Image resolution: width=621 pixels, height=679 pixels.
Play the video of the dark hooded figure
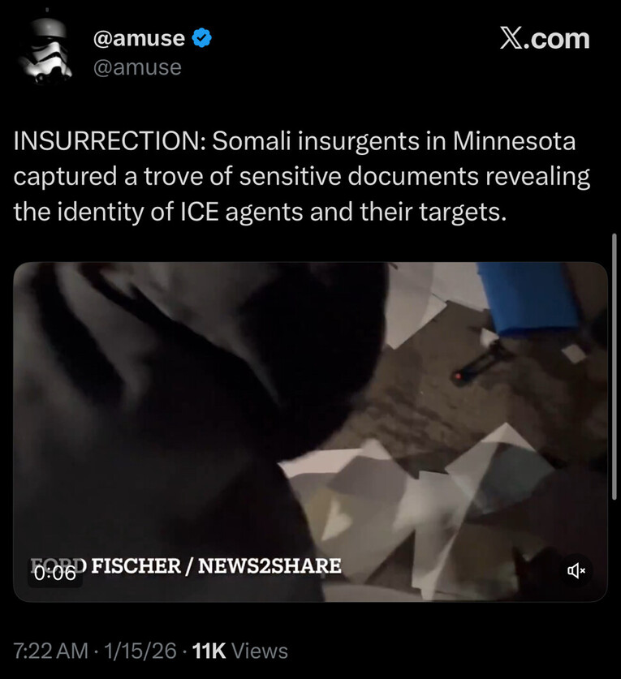[x=310, y=432]
